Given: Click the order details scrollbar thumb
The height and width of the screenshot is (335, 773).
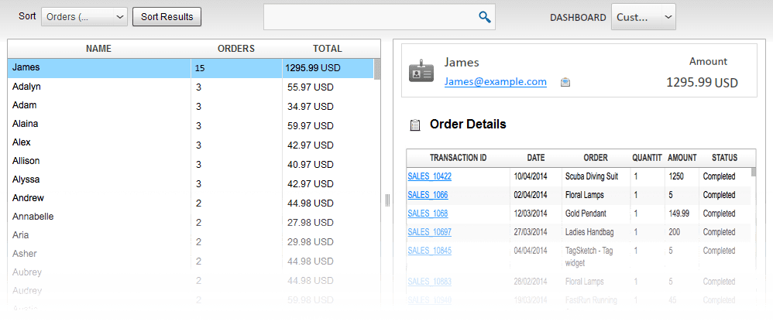Looking at the screenshot, I should coord(754,172).
